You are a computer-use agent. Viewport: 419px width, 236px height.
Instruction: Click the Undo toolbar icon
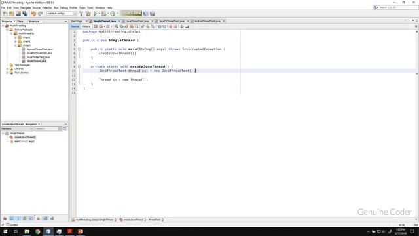pos(33,14)
